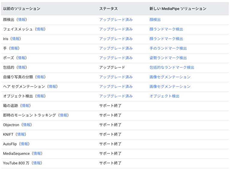Screen dimensions: 230x171
Task: Select サポート終了 status in the 箱の追跡 row
Action: point(110,106)
